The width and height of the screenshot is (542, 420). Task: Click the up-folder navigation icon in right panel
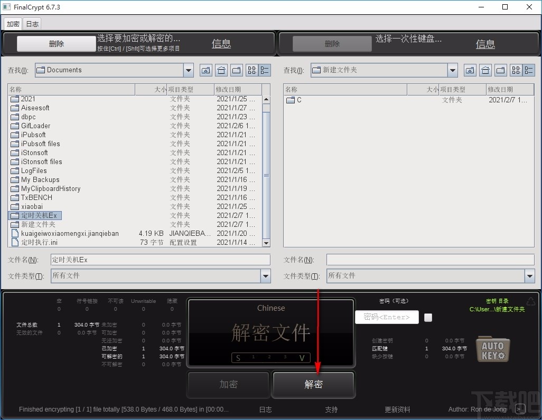pos(470,70)
